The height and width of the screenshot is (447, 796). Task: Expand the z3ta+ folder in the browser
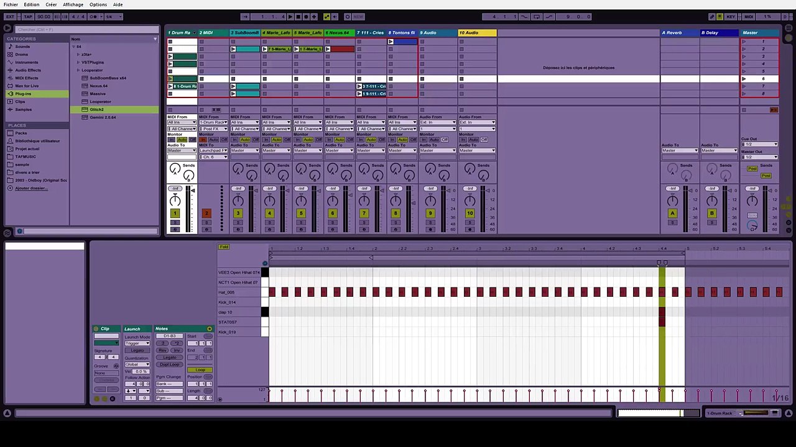(78, 55)
